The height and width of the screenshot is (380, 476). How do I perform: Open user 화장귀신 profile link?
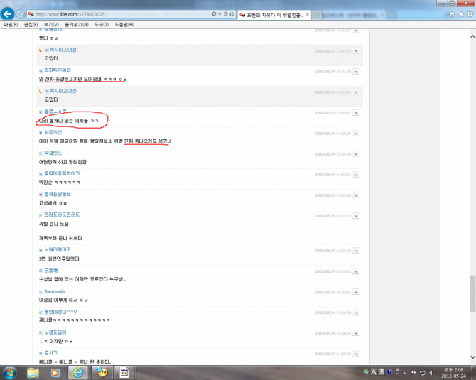[53, 132]
